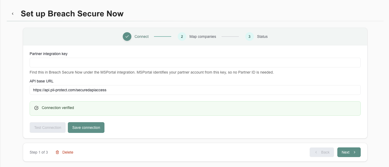
Task: Open the Map companies step label
Action: coord(203,37)
